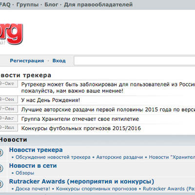This screenshot has width=195, height=195.
Task: Open Конкурсы футбольных прогнозов 2015/2016
Action: (x=81, y=128)
